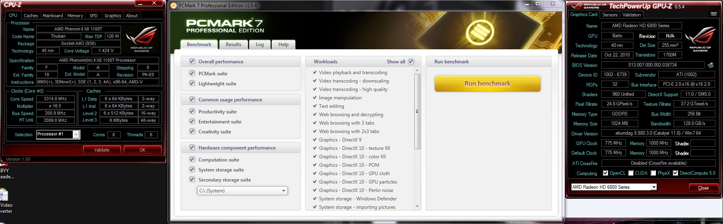Select the Benchmark tab in PCMark
This screenshot has height=224, width=723.
coord(199,44)
